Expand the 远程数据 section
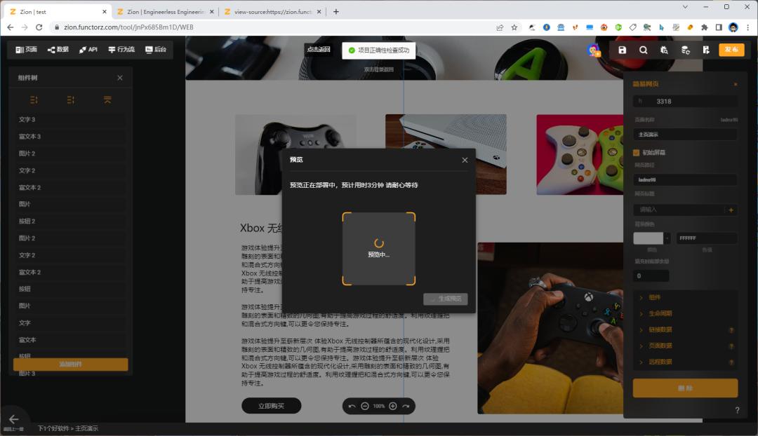758x436 pixels. (x=658, y=362)
